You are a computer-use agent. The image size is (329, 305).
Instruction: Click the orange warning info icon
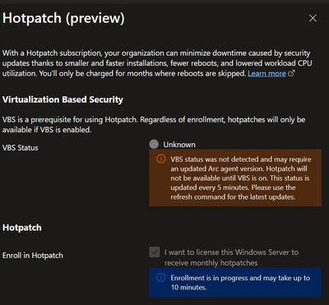(x=161, y=159)
